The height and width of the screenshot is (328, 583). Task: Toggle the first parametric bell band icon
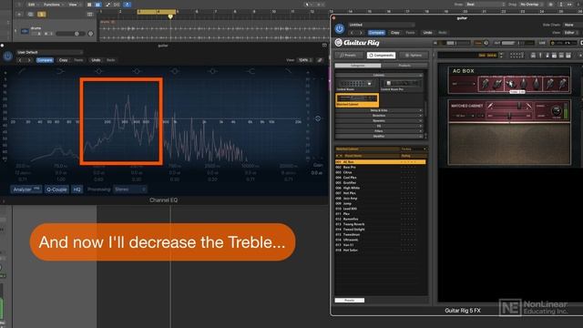[x=98, y=71]
